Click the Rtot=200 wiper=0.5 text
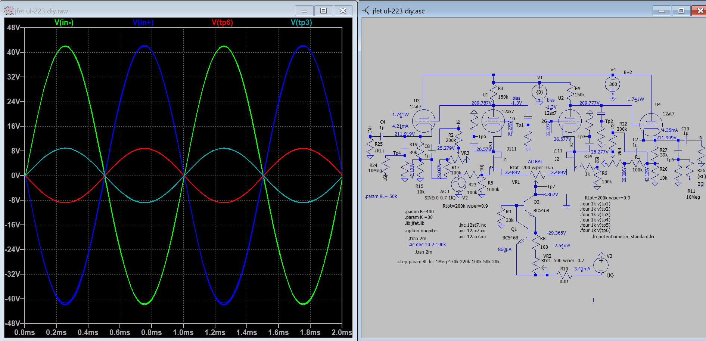Screen dimensions: 706x341 [532, 168]
